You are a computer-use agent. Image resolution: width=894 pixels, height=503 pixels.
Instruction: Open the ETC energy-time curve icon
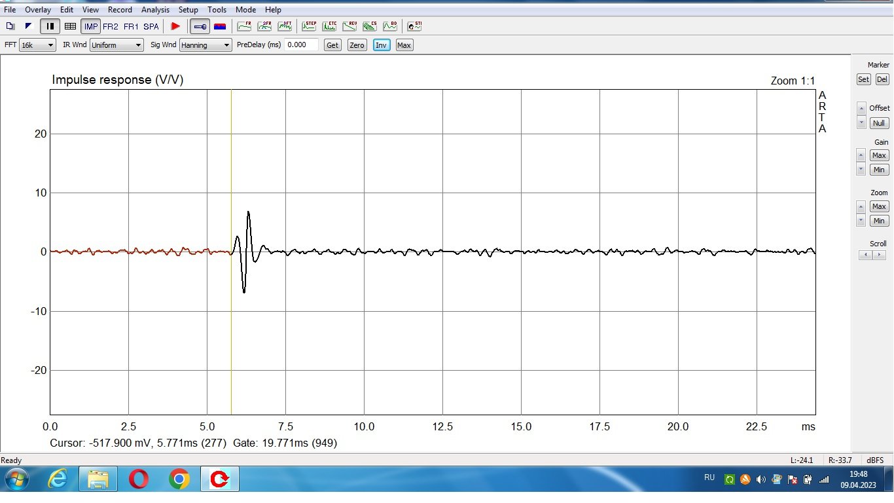(x=329, y=26)
